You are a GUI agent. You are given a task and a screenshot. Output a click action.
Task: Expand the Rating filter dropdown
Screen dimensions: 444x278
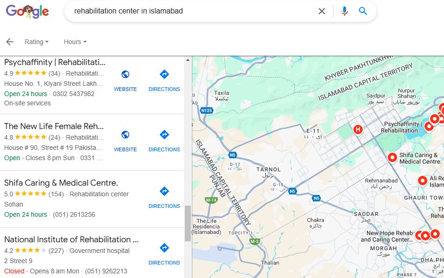(x=37, y=42)
